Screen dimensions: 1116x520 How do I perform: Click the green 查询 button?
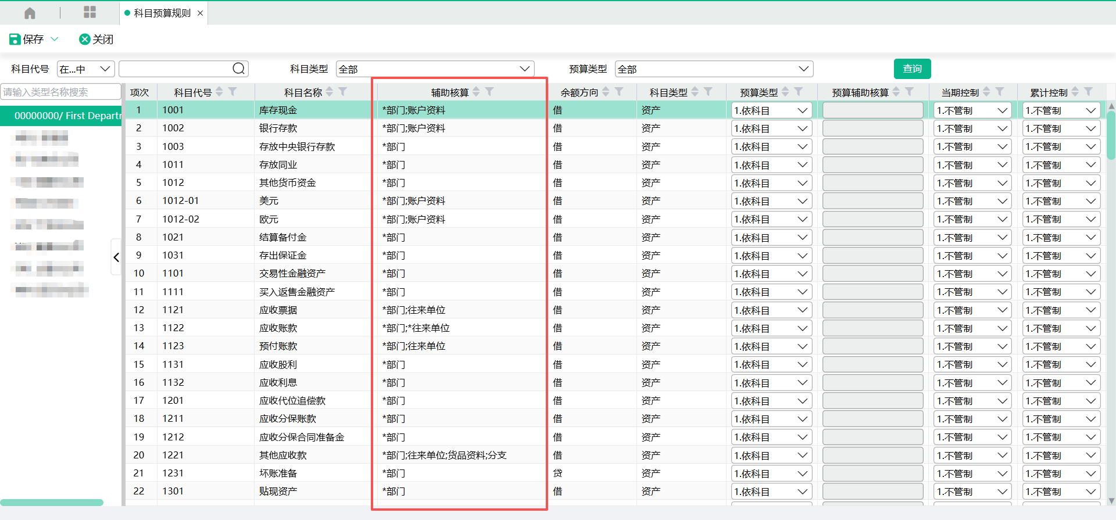[x=912, y=69]
